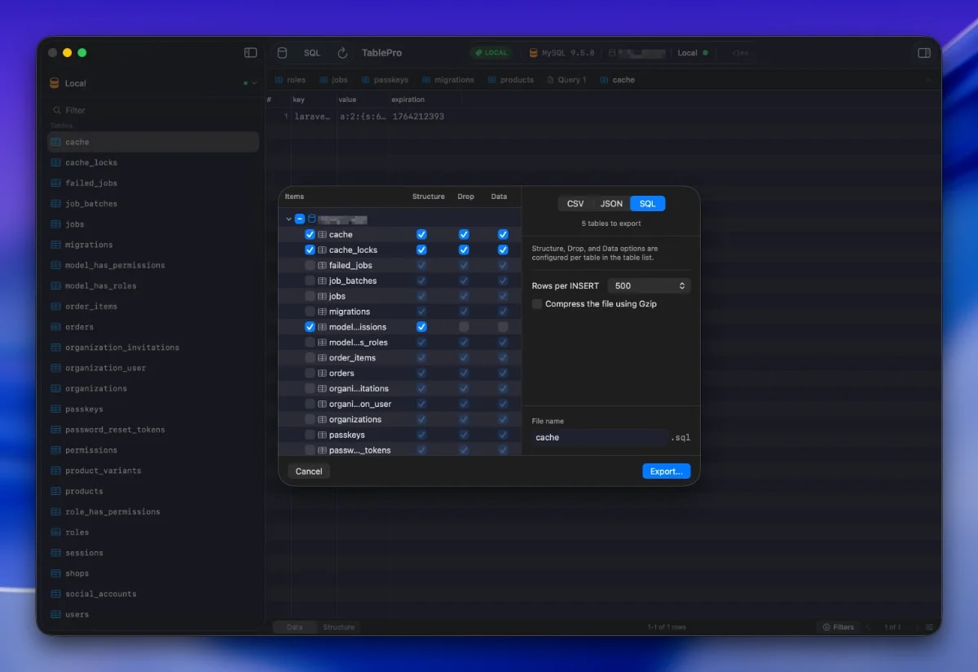The width and height of the screenshot is (978, 672).
Task: Open Filters in the bottom status bar
Action: pos(838,627)
